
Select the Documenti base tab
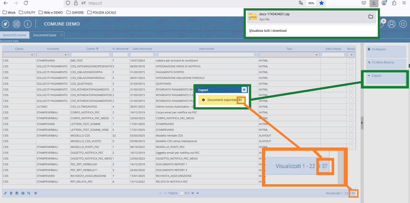click(45, 35)
